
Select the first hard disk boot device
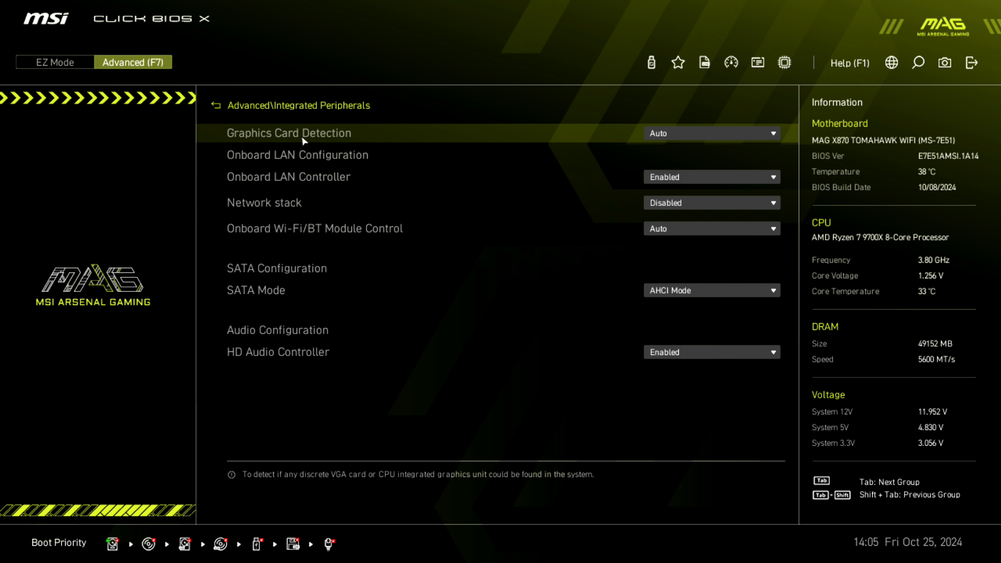point(112,544)
